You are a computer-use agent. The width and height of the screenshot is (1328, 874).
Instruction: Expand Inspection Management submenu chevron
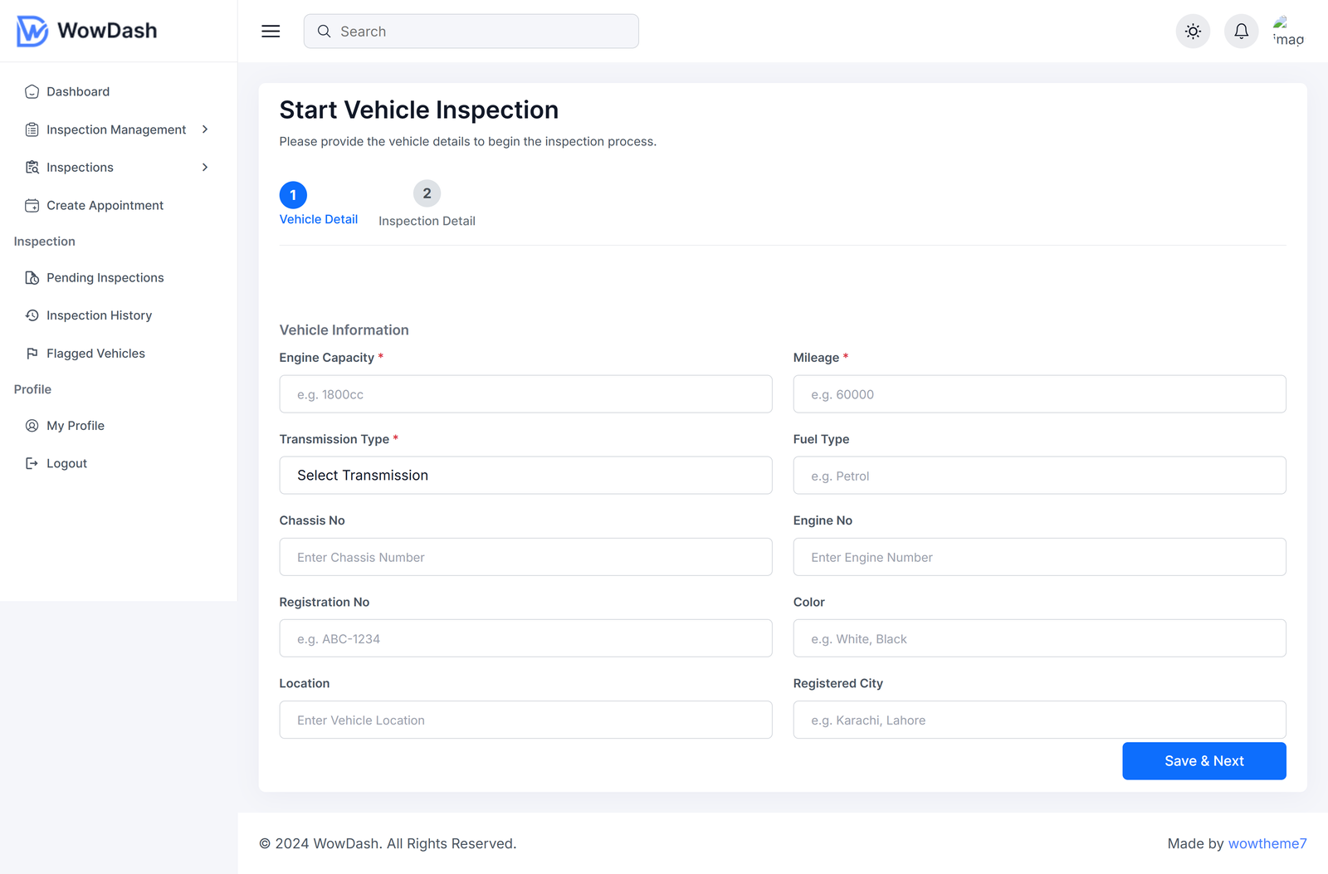(x=205, y=129)
